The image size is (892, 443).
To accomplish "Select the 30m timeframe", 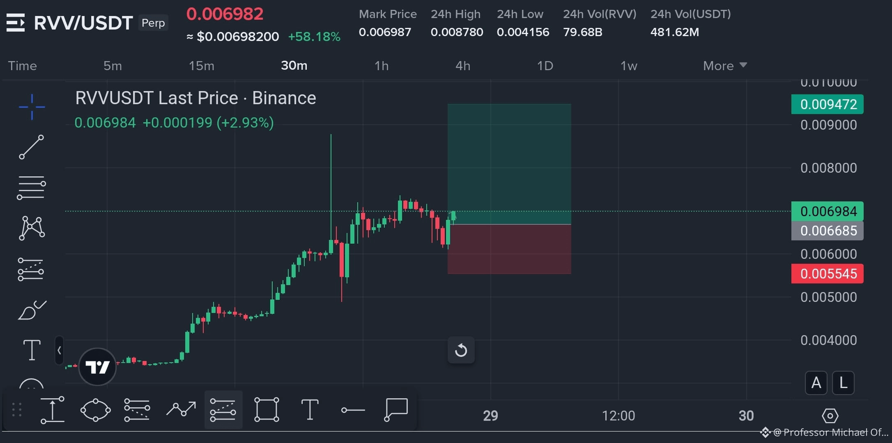I will 294,66.
